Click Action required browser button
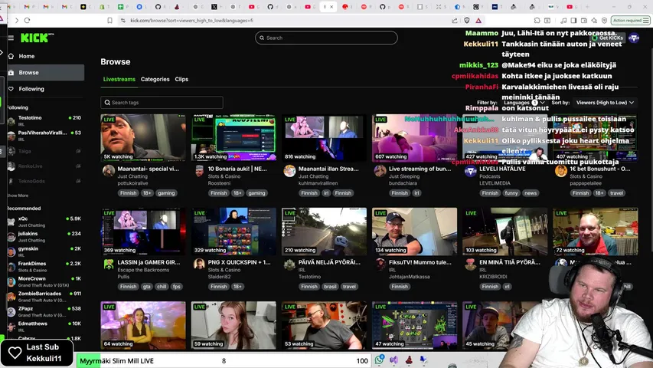The width and height of the screenshot is (653, 368). tap(630, 20)
